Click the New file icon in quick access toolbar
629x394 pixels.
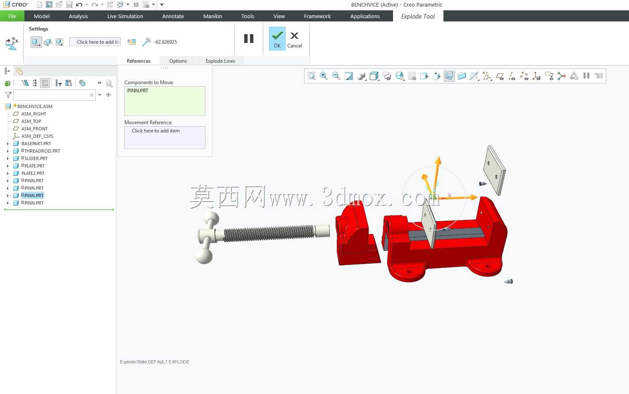39,5
